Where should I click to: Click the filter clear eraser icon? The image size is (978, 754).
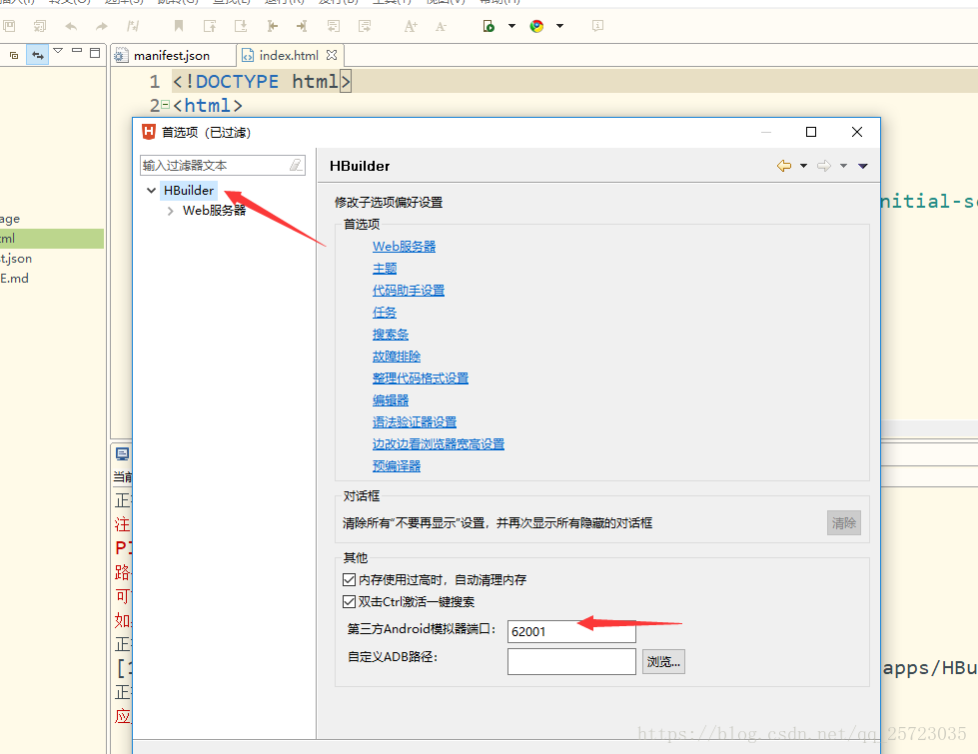pos(297,165)
